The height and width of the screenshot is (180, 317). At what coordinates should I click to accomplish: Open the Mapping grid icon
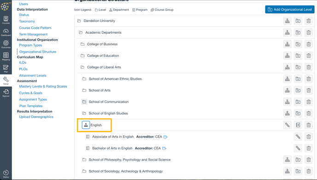pos(6,56)
